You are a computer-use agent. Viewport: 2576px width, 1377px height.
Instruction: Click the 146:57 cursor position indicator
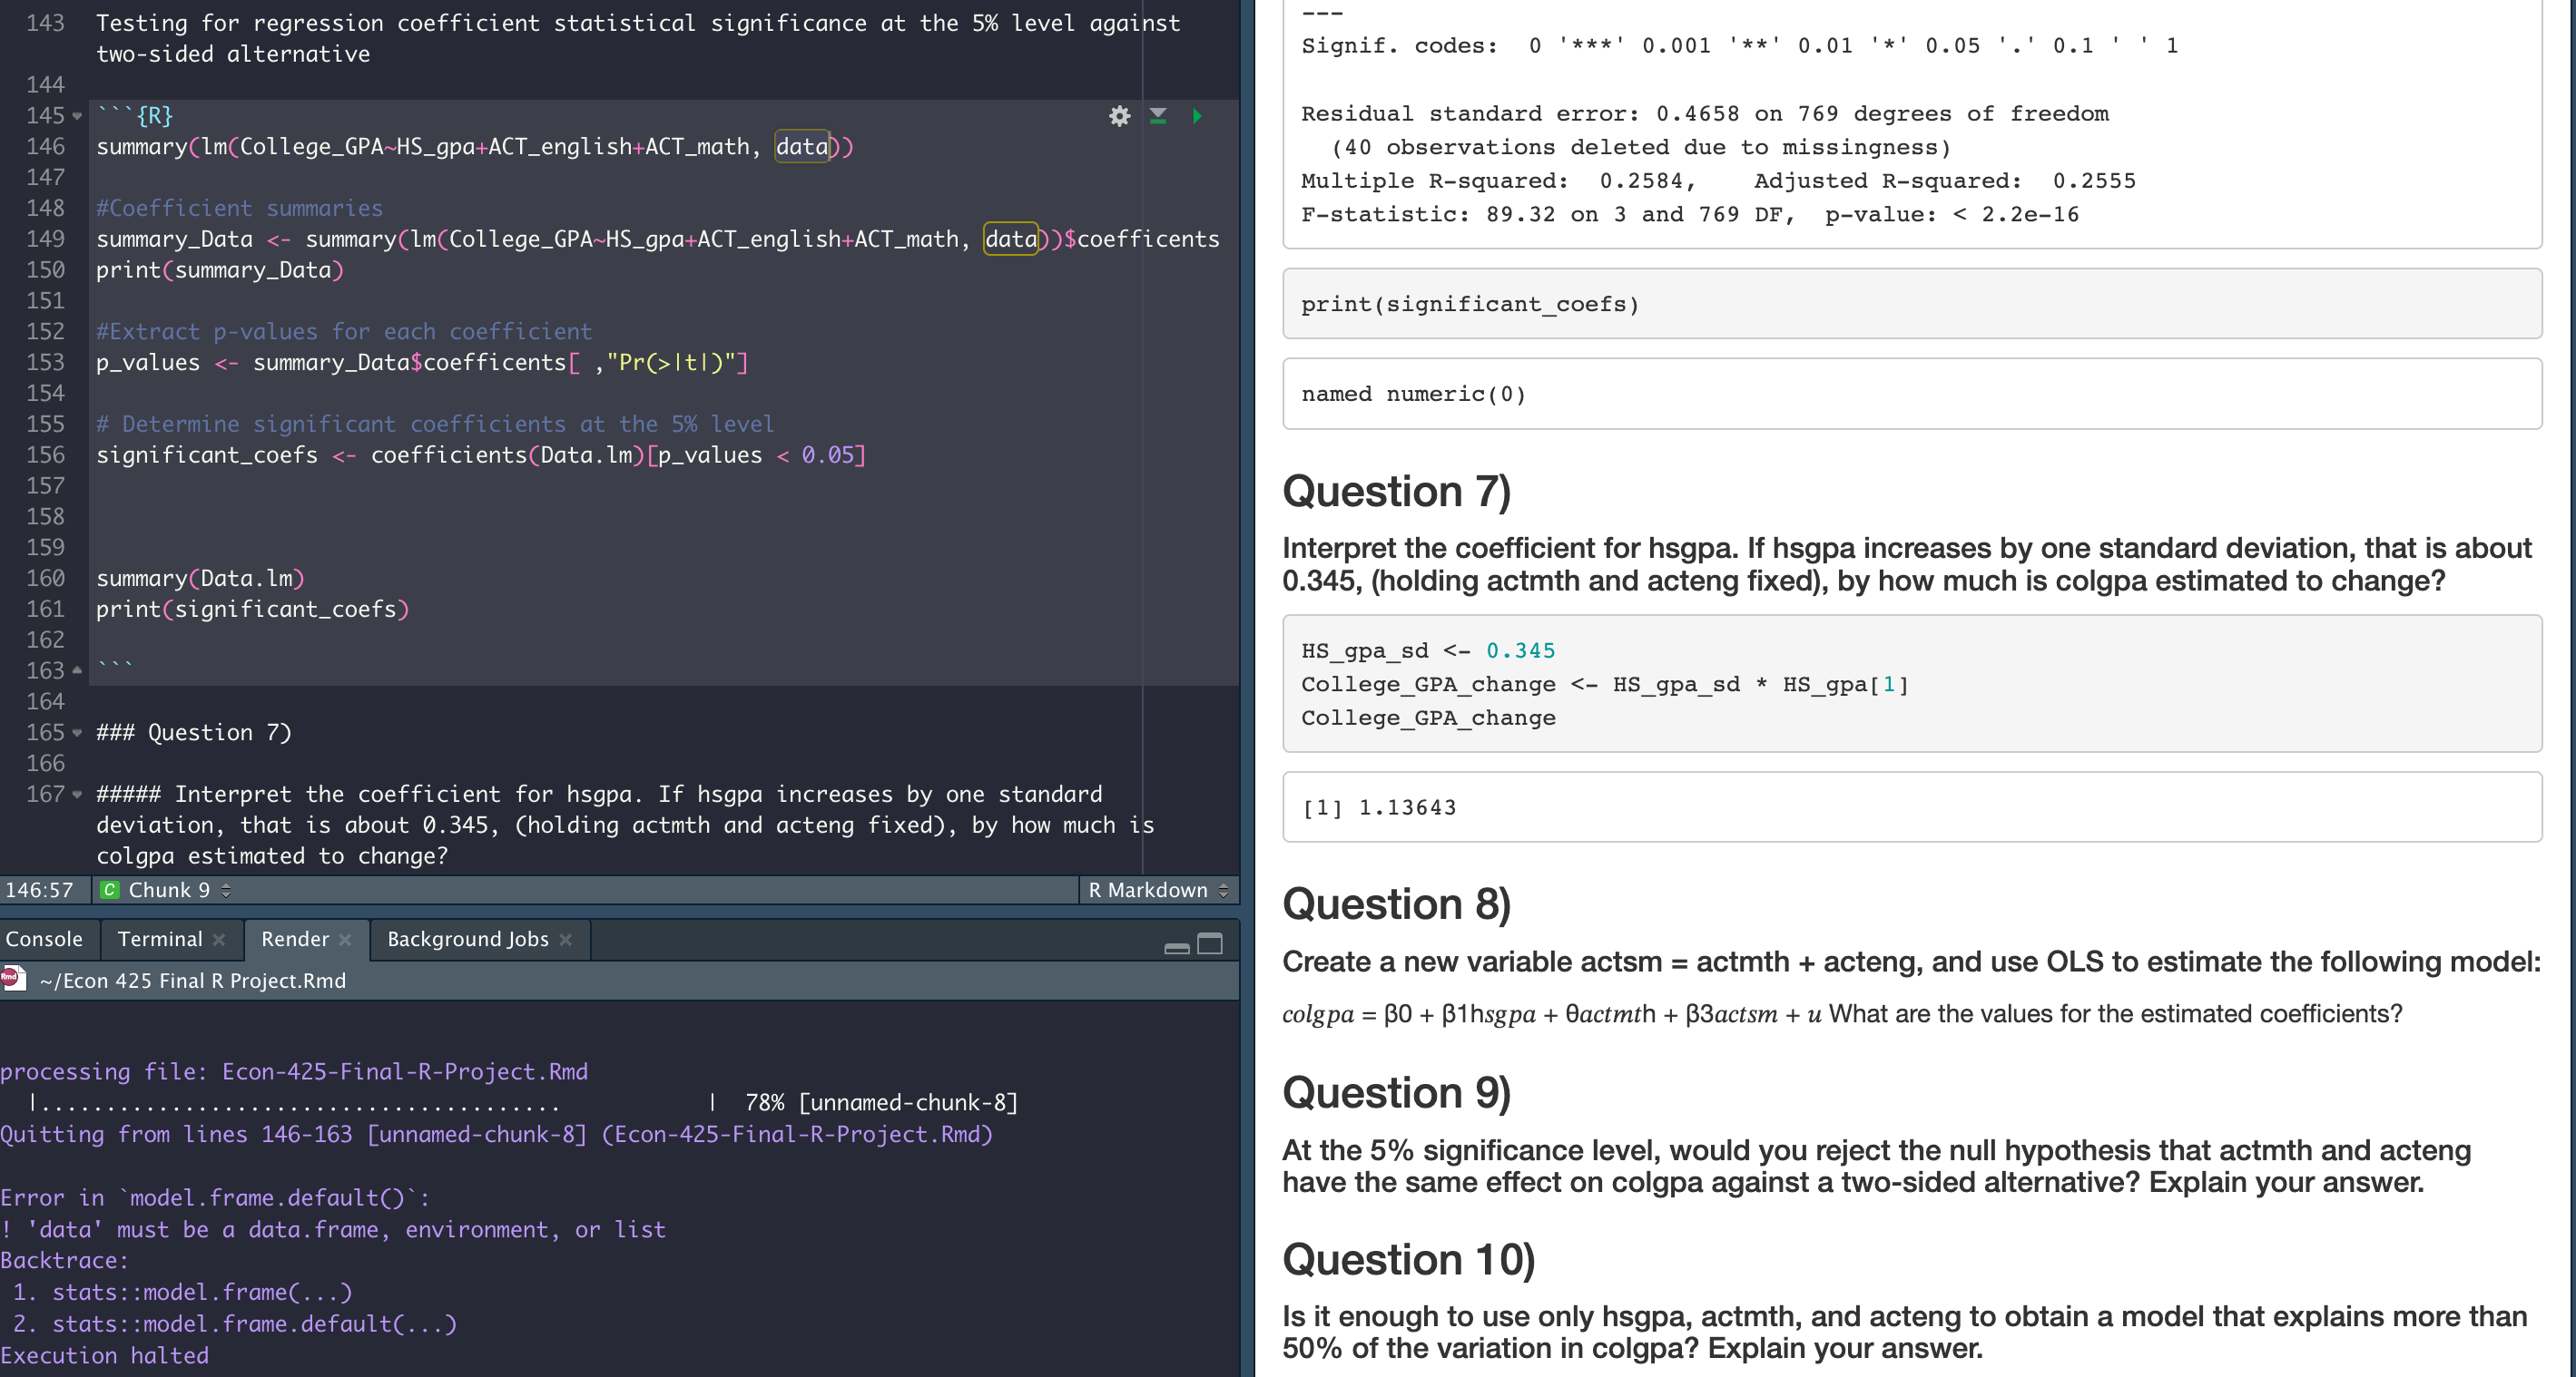[x=40, y=889]
